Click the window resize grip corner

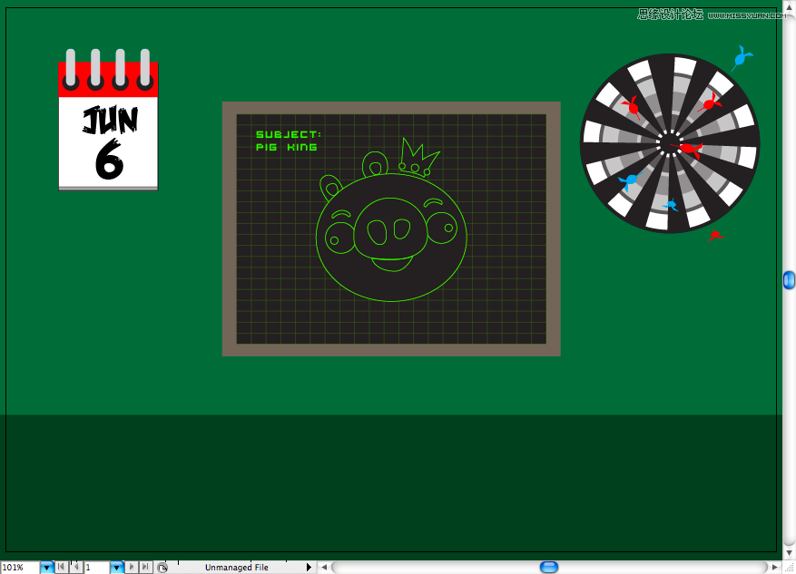pos(790,568)
